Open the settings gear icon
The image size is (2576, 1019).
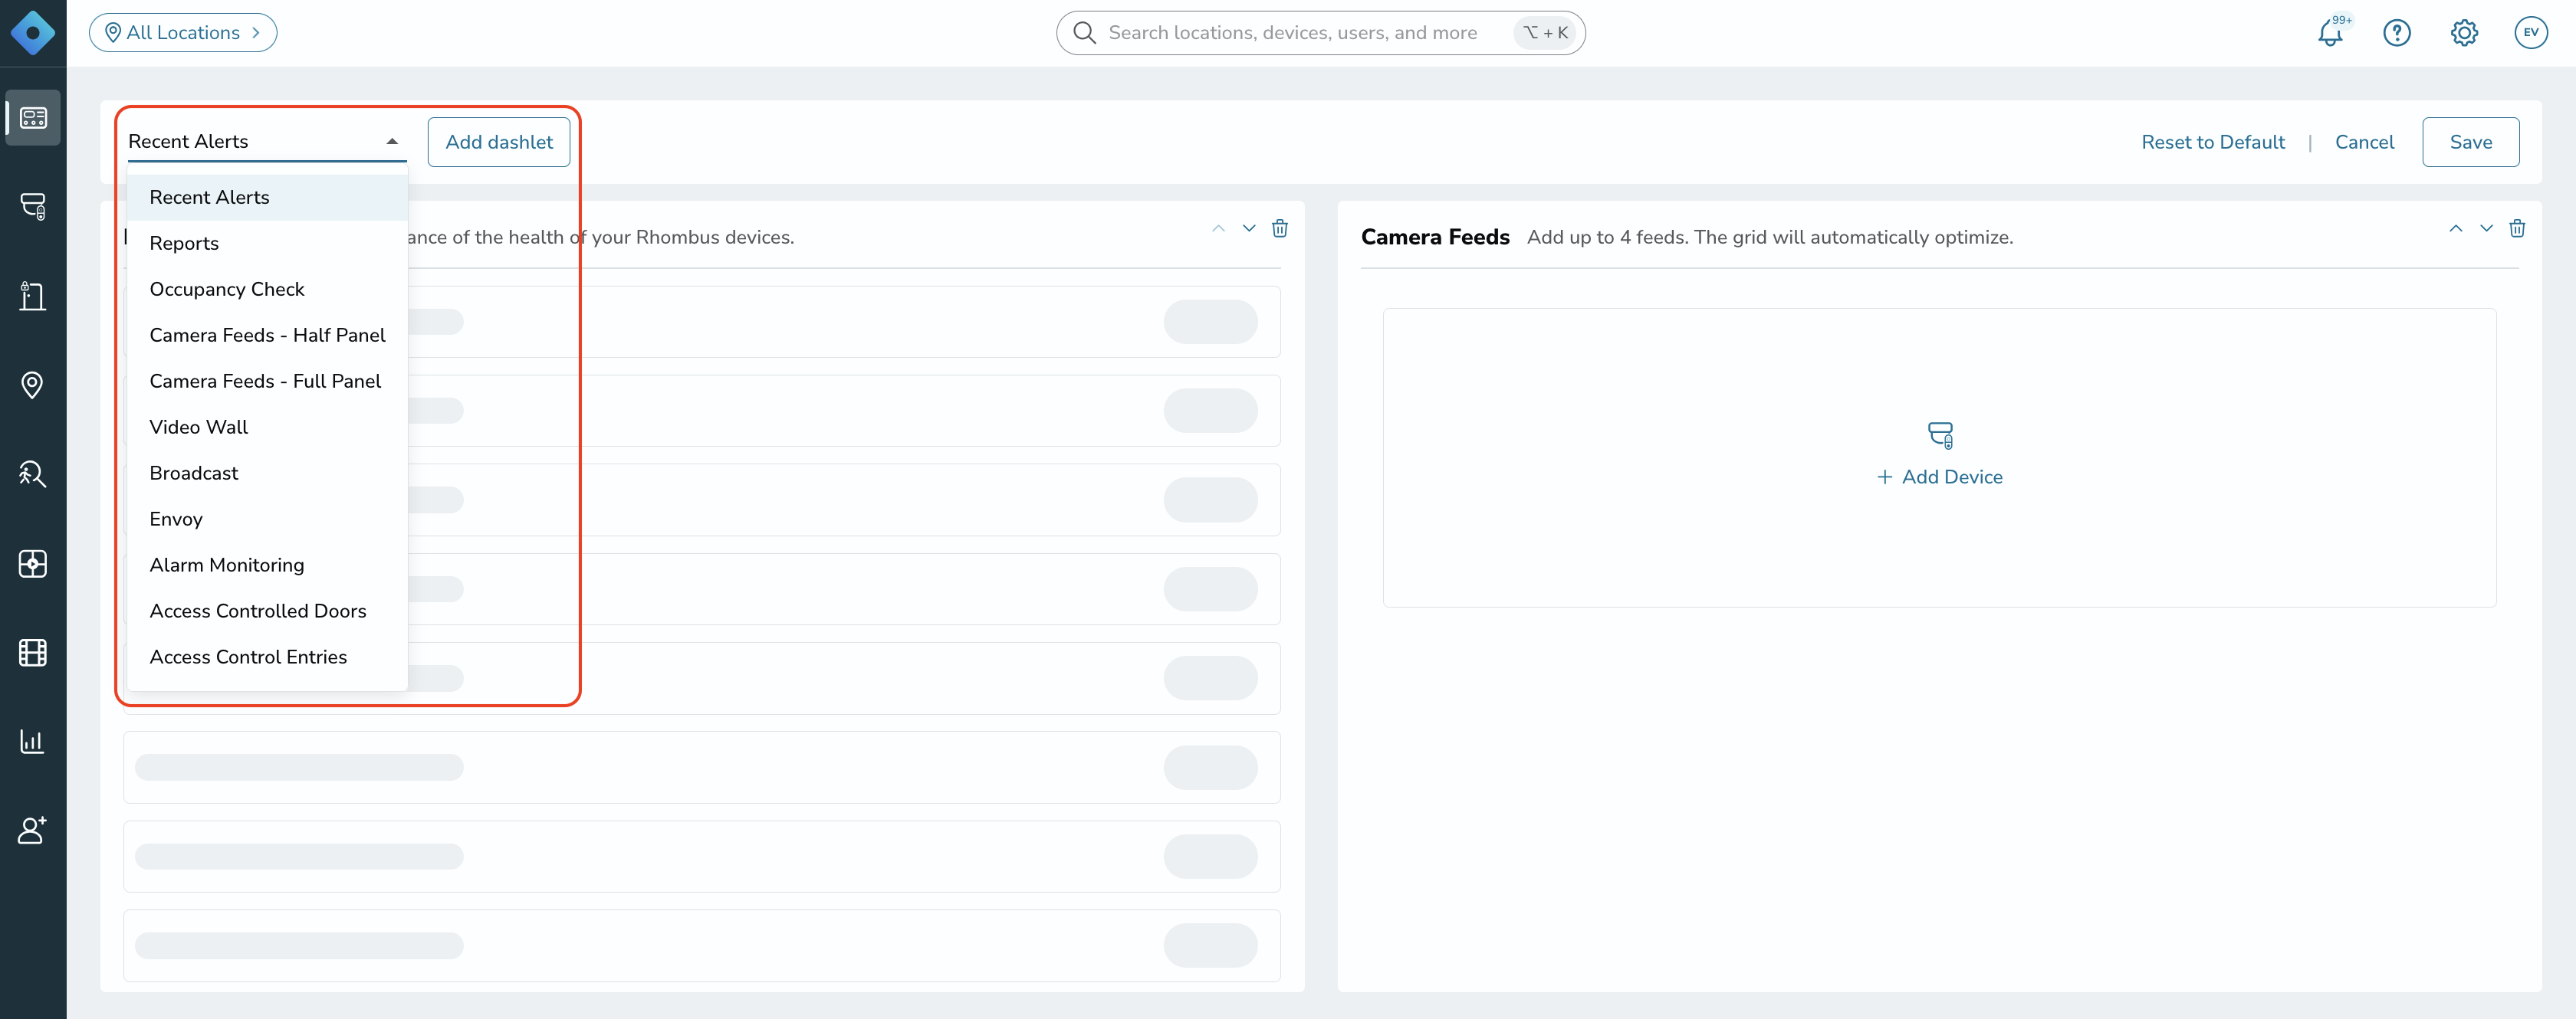2464,33
